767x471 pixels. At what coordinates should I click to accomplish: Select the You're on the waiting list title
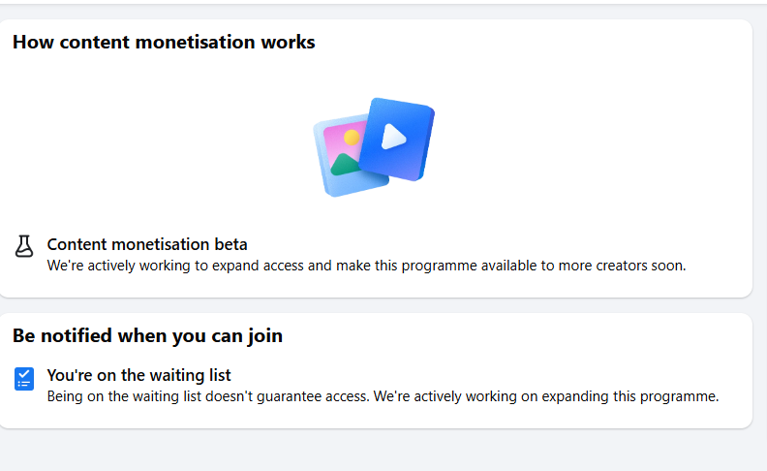pyautogui.click(x=138, y=375)
